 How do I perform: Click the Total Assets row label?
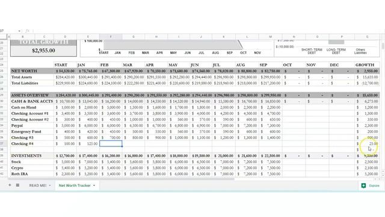point(22,77)
